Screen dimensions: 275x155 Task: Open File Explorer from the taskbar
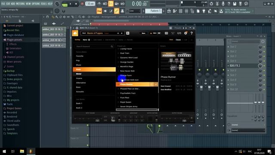coord(22,151)
